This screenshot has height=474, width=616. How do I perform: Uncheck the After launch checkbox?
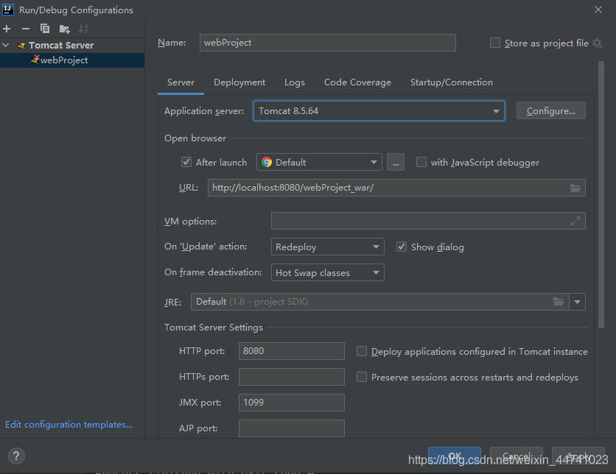point(186,162)
